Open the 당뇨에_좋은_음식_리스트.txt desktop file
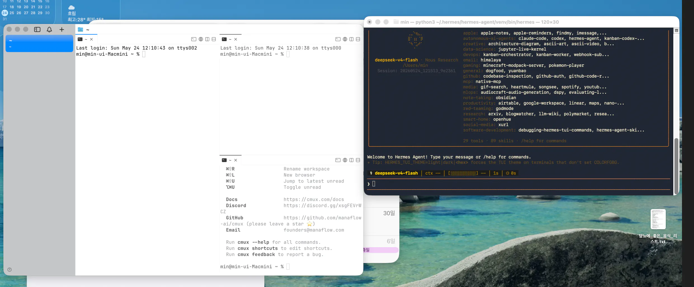This screenshot has height=287, width=694. tap(658, 227)
